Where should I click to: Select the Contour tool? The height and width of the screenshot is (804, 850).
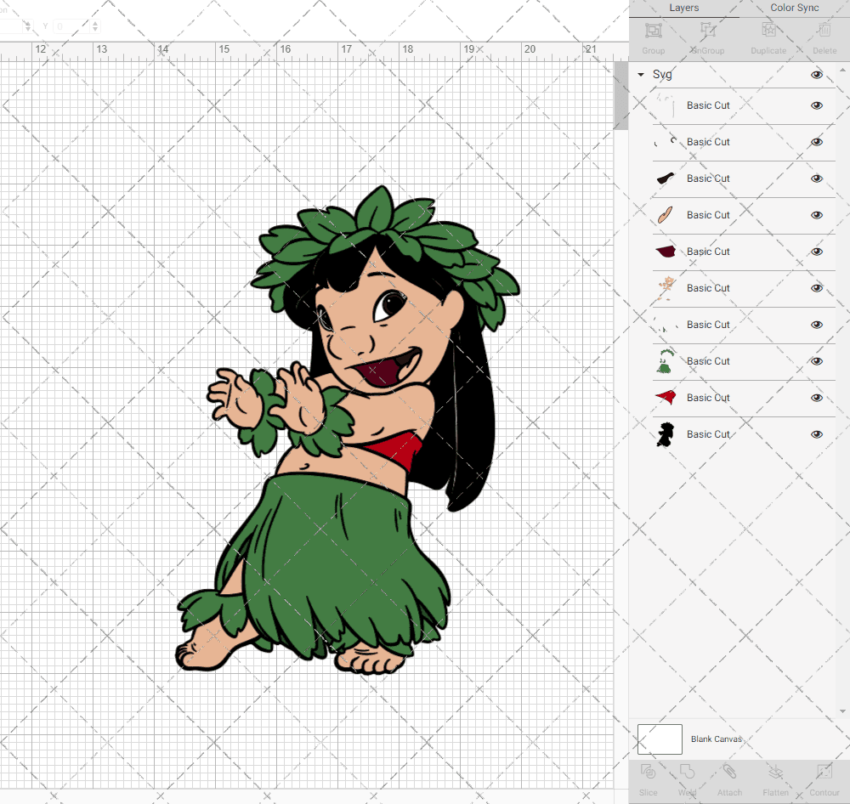point(824,772)
